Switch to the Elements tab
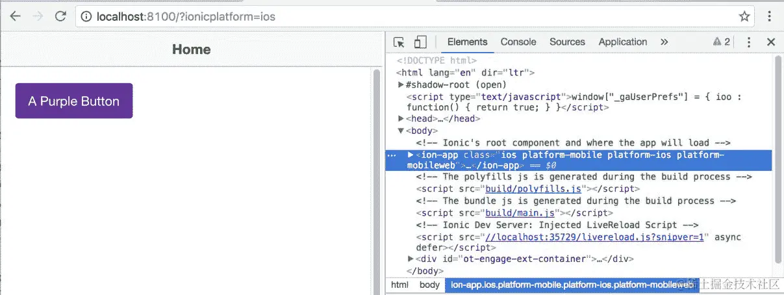 click(467, 42)
